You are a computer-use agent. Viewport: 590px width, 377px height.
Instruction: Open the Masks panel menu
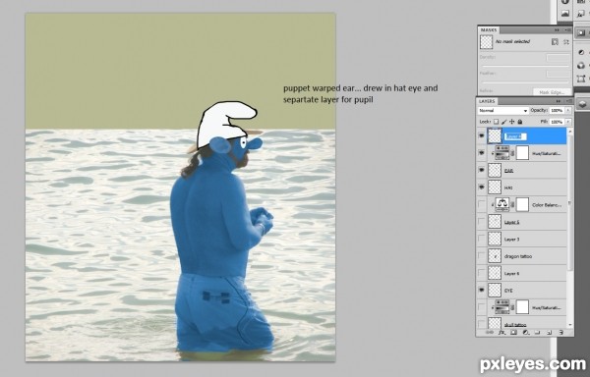point(567,30)
